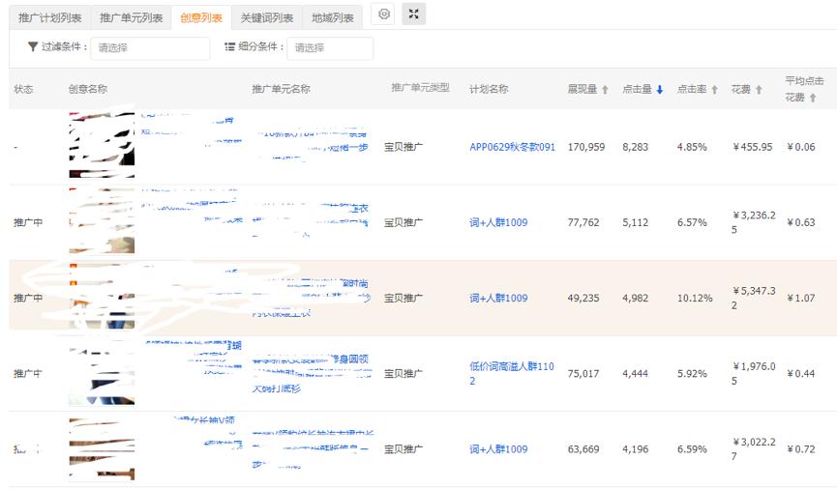Screen dimensions: 837x489
Task: Click impressions value 49,235
Action: coord(583,298)
